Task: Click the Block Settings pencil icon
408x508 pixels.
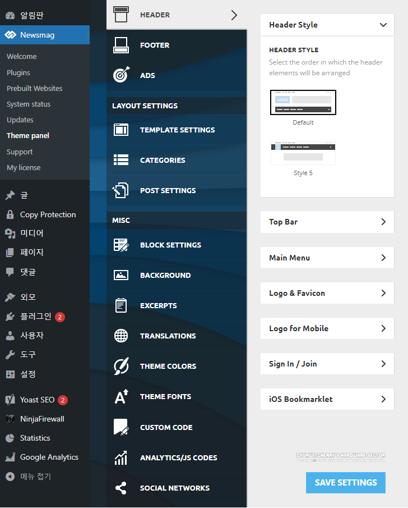Action: point(121,245)
